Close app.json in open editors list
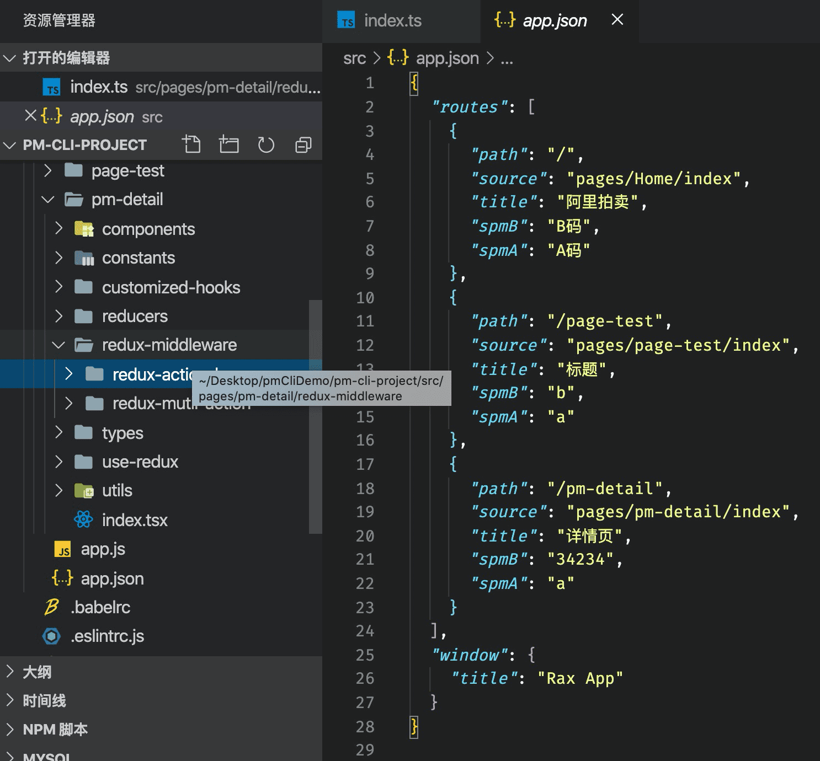This screenshot has height=761, width=820. click(31, 116)
